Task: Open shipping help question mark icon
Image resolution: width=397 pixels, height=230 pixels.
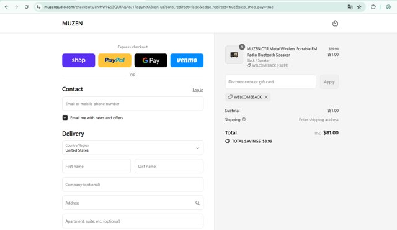Action: [x=244, y=119]
